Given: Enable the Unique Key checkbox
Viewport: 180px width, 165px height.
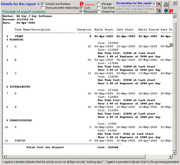Looking at the screenshot, I should click(98, 12).
